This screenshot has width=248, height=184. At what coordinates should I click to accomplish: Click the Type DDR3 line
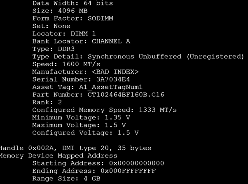[54, 49]
